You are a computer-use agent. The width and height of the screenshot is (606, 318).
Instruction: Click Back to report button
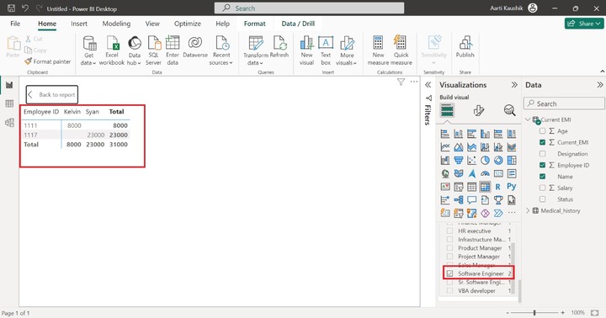pos(52,95)
